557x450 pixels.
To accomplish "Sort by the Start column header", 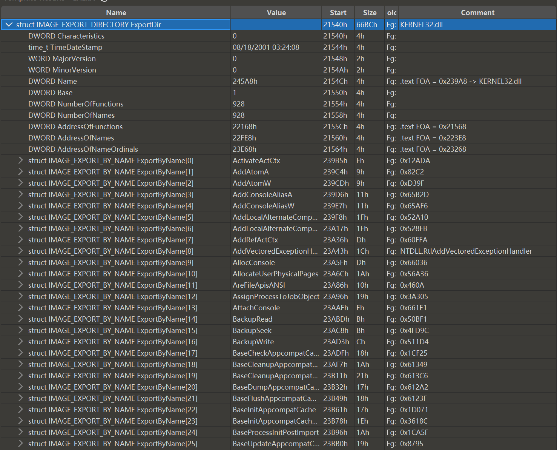I will click(x=338, y=12).
